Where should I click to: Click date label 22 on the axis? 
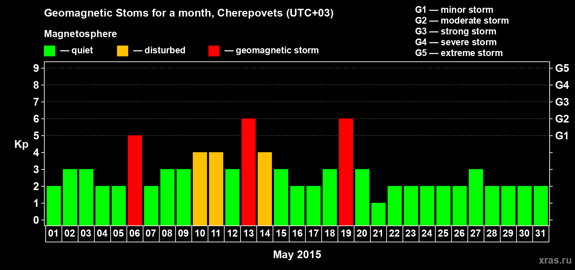point(394,234)
